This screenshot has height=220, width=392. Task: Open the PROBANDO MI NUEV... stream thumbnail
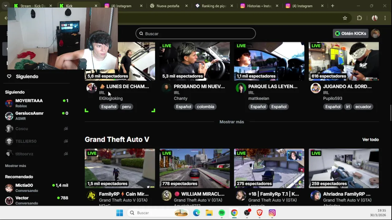point(194,61)
